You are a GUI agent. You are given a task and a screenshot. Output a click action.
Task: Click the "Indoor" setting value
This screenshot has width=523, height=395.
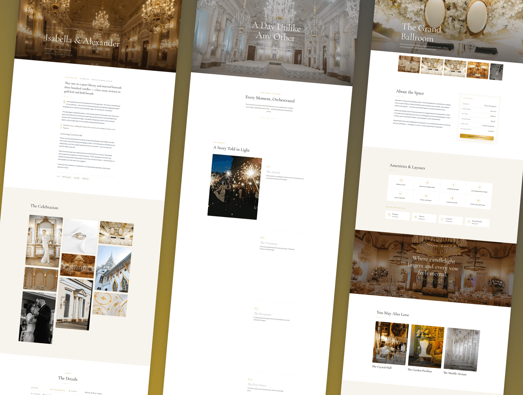[x=493, y=116]
